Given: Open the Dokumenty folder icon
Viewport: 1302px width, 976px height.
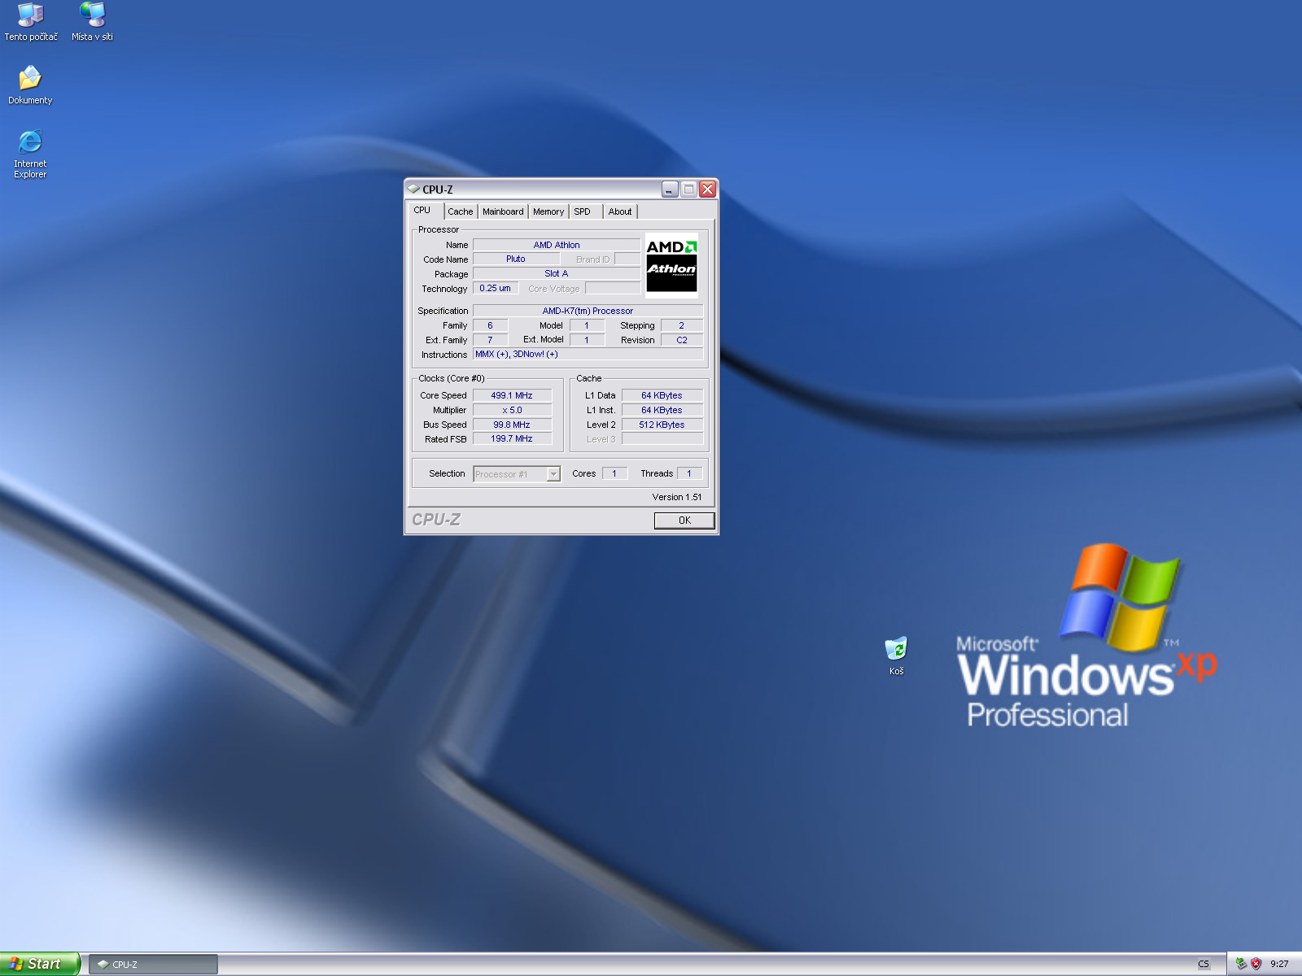Looking at the screenshot, I should [30, 79].
